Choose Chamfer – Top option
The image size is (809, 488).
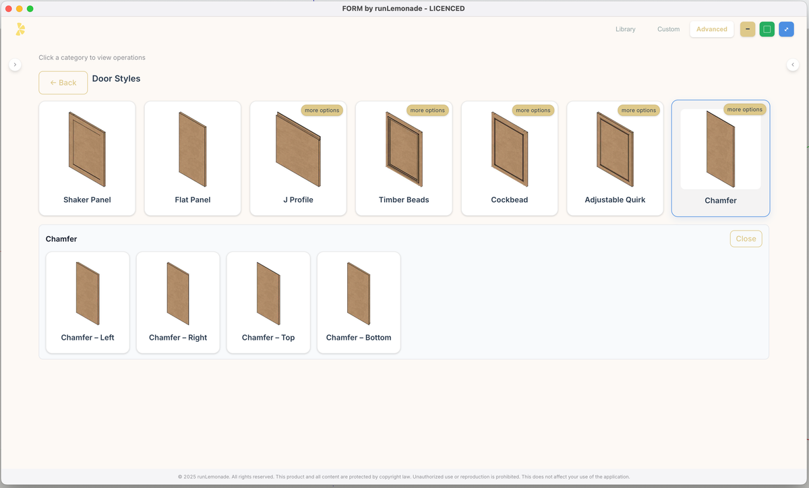[x=268, y=302]
